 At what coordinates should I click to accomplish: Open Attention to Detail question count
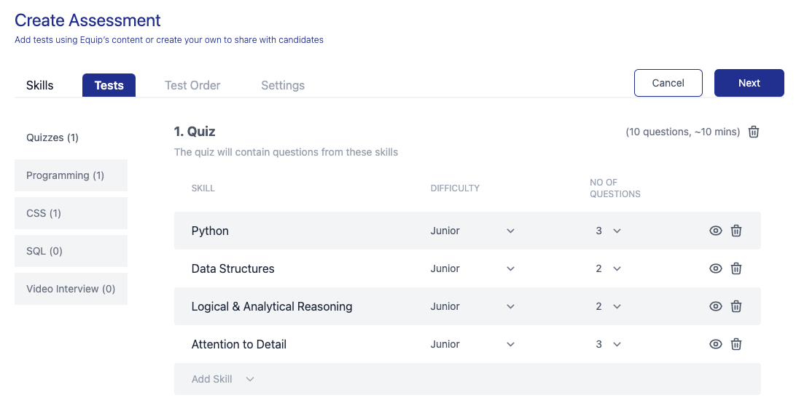coord(608,344)
